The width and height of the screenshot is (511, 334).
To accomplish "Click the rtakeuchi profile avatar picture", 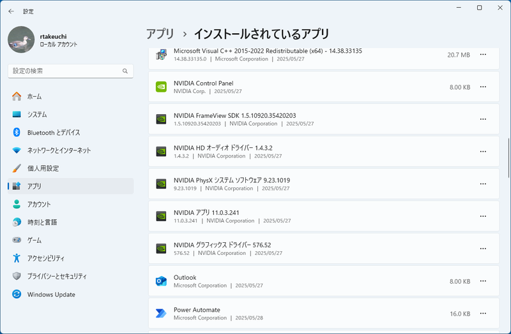I will [x=21, y=40].
